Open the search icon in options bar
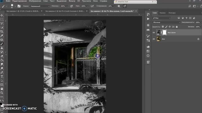Image resolution: width=202 pixels, height=113 pixels. click(x=190, y=6)
